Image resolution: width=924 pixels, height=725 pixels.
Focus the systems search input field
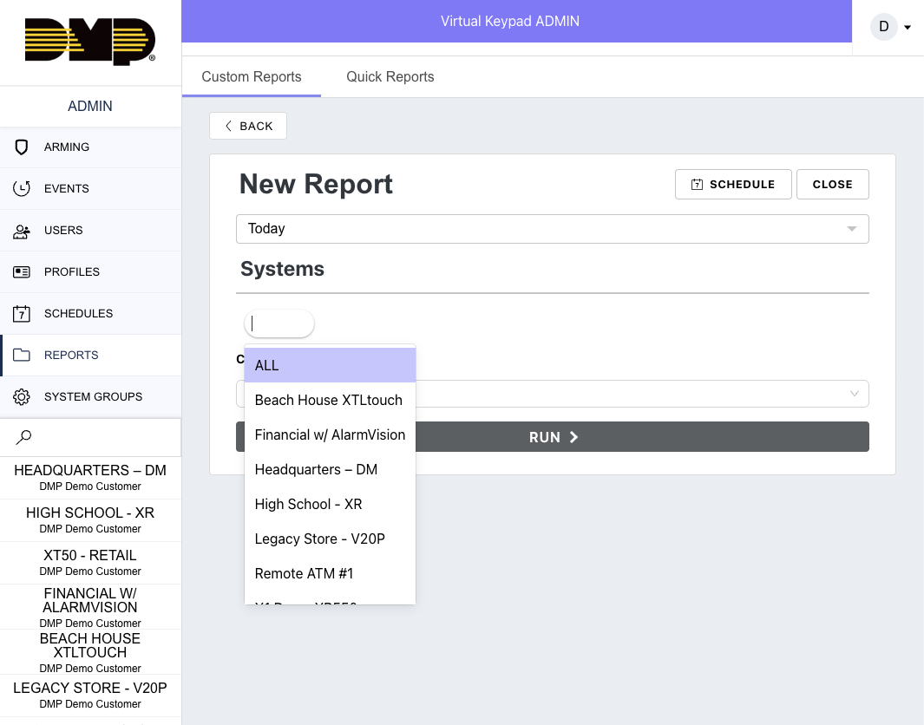click(x=279, y=323)
